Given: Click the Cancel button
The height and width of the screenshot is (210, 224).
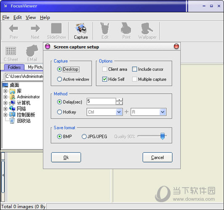Looking at the screenshot, I should [157, 157].
